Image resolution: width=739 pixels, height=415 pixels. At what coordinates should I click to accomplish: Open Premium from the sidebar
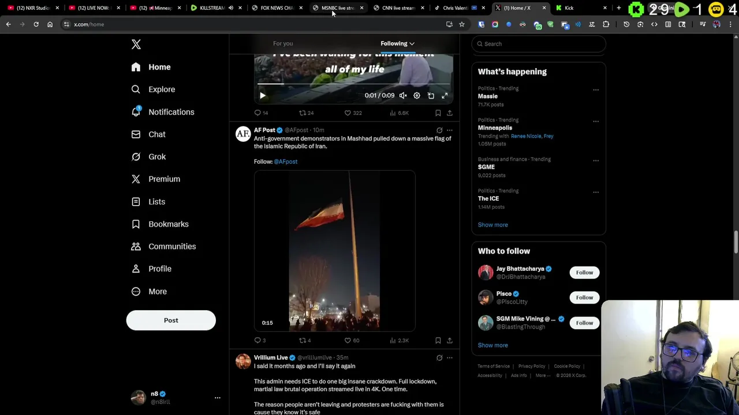156,179
